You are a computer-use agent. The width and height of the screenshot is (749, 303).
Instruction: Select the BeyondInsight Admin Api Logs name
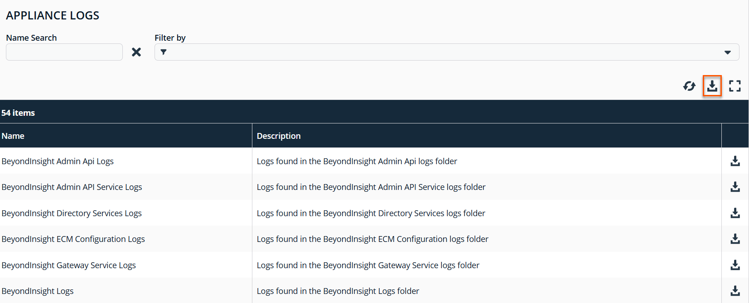(58, 161)
